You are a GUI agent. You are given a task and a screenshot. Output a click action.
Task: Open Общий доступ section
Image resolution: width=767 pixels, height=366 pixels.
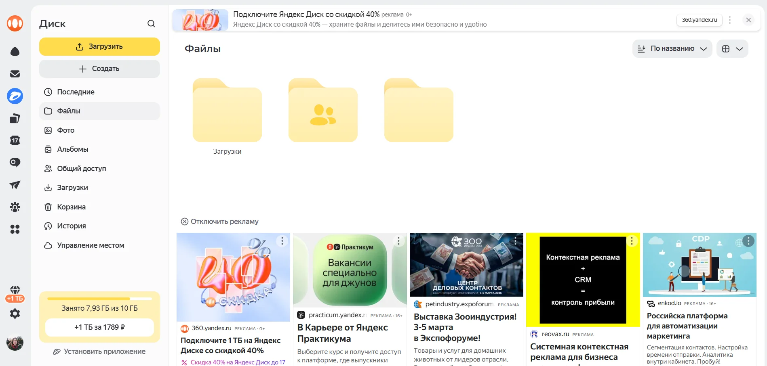pyautogui.click(x=99, y=169)
